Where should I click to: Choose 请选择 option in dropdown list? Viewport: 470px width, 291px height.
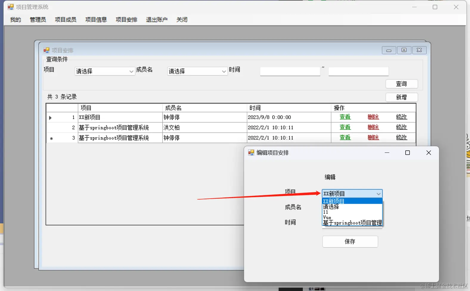pos(352,206)
